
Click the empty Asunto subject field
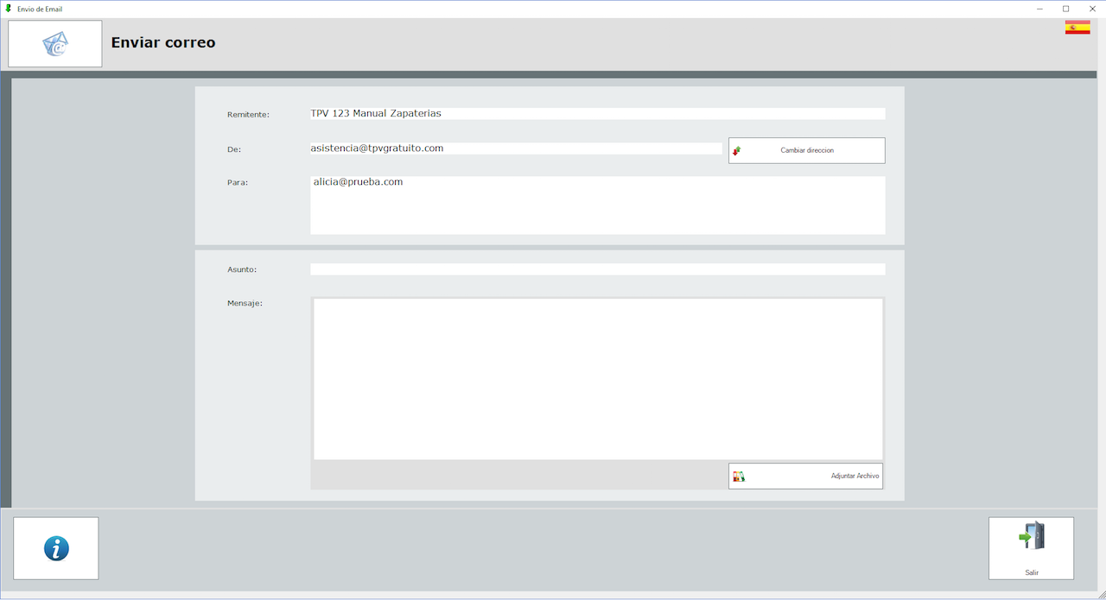[x=597, y=269]
